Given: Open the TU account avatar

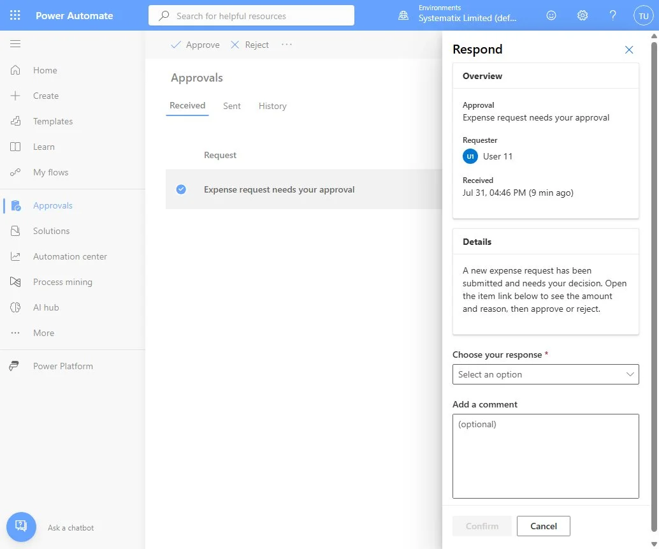Looking at the screenshot, I should [x=644, y=15].
